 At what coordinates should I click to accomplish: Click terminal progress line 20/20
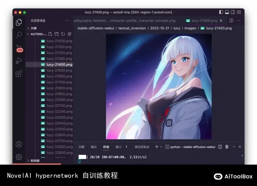point(112,157)
